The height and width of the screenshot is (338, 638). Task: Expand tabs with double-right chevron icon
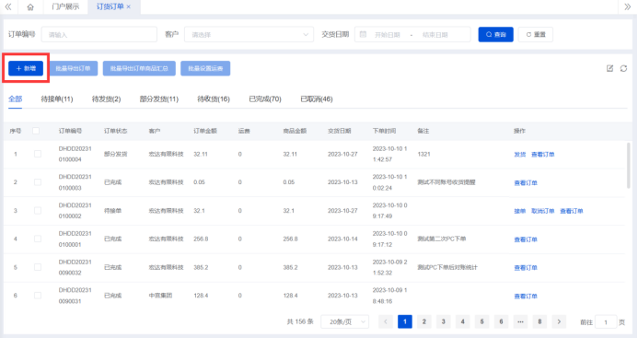628,7
